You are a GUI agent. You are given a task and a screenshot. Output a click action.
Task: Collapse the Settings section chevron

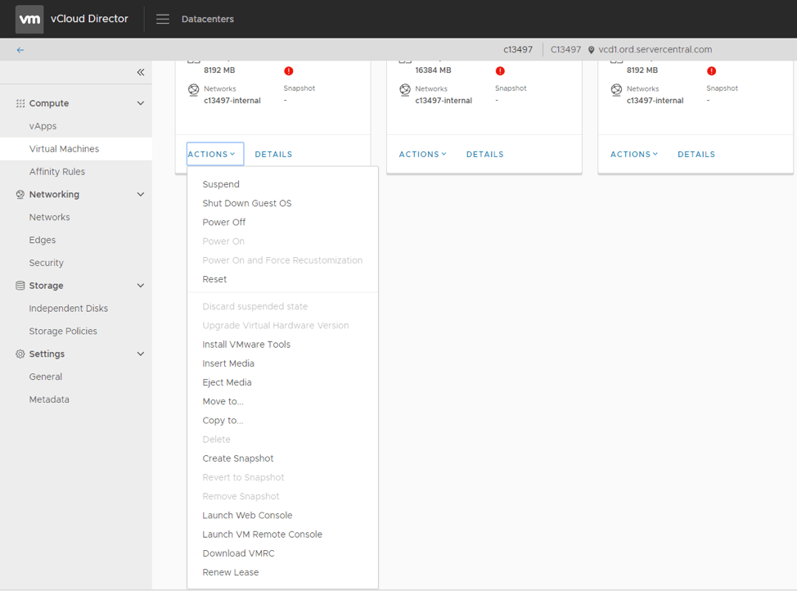139,354
